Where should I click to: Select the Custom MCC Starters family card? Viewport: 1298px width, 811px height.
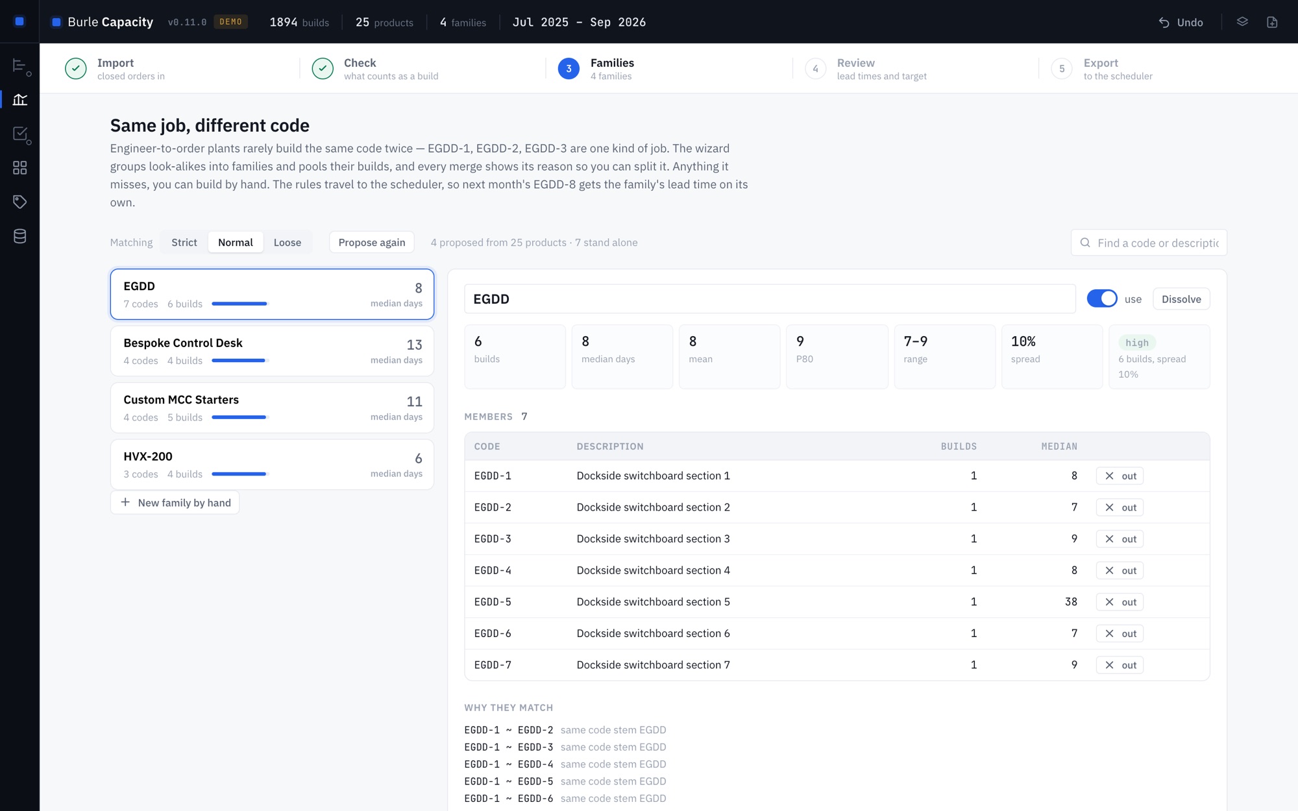click(272, 407)
